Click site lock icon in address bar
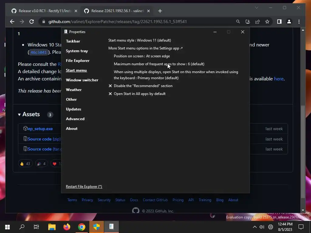 (44, 22)
